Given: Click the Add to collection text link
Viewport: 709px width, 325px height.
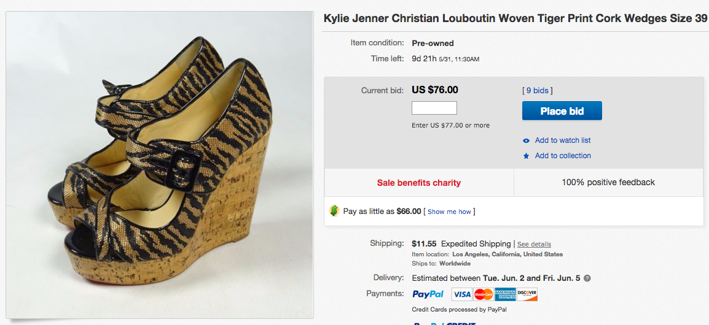Looking at the screenshot, I should pos(563,156).
